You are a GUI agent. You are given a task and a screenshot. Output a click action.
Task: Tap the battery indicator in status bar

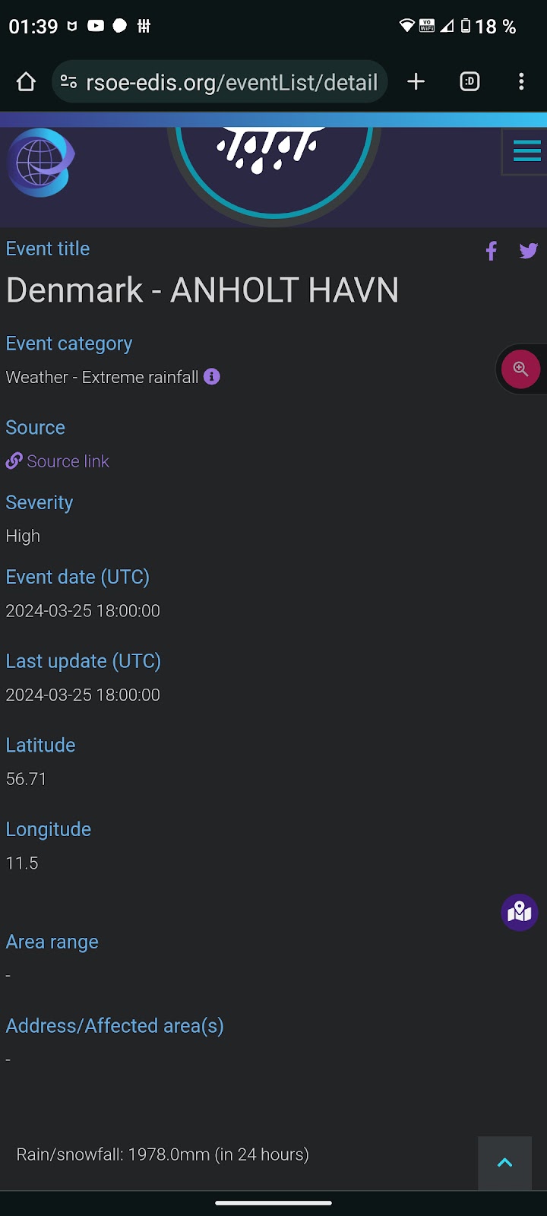[x=466, y=27]
